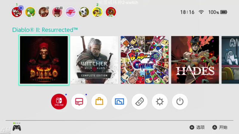Select the Among Us game tile
239x134 pixels.
230,60
